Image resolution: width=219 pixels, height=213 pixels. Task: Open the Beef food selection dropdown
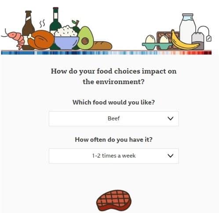114,118
